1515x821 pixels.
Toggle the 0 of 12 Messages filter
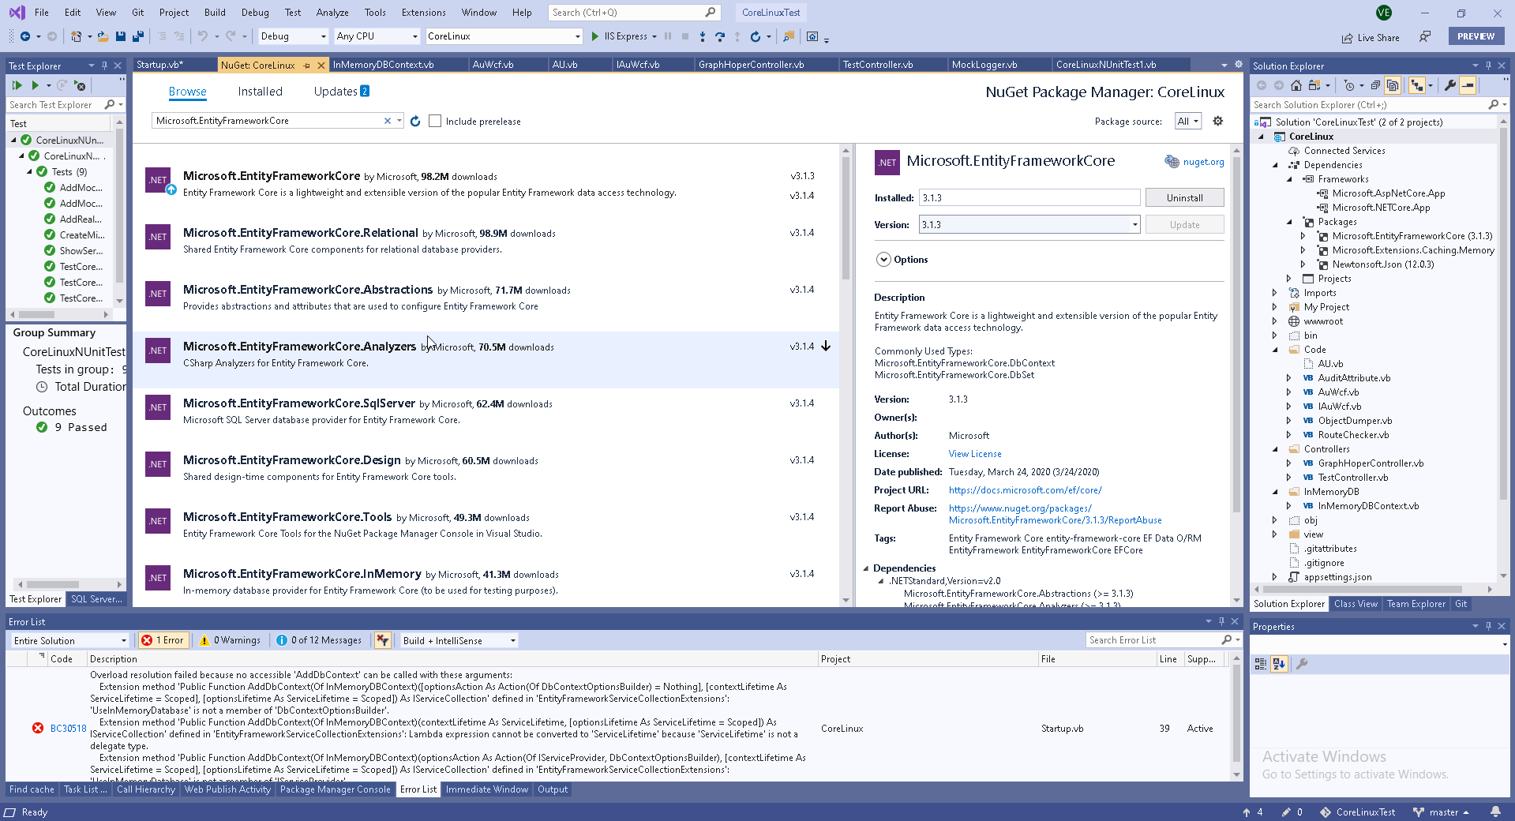coord(319,640)
